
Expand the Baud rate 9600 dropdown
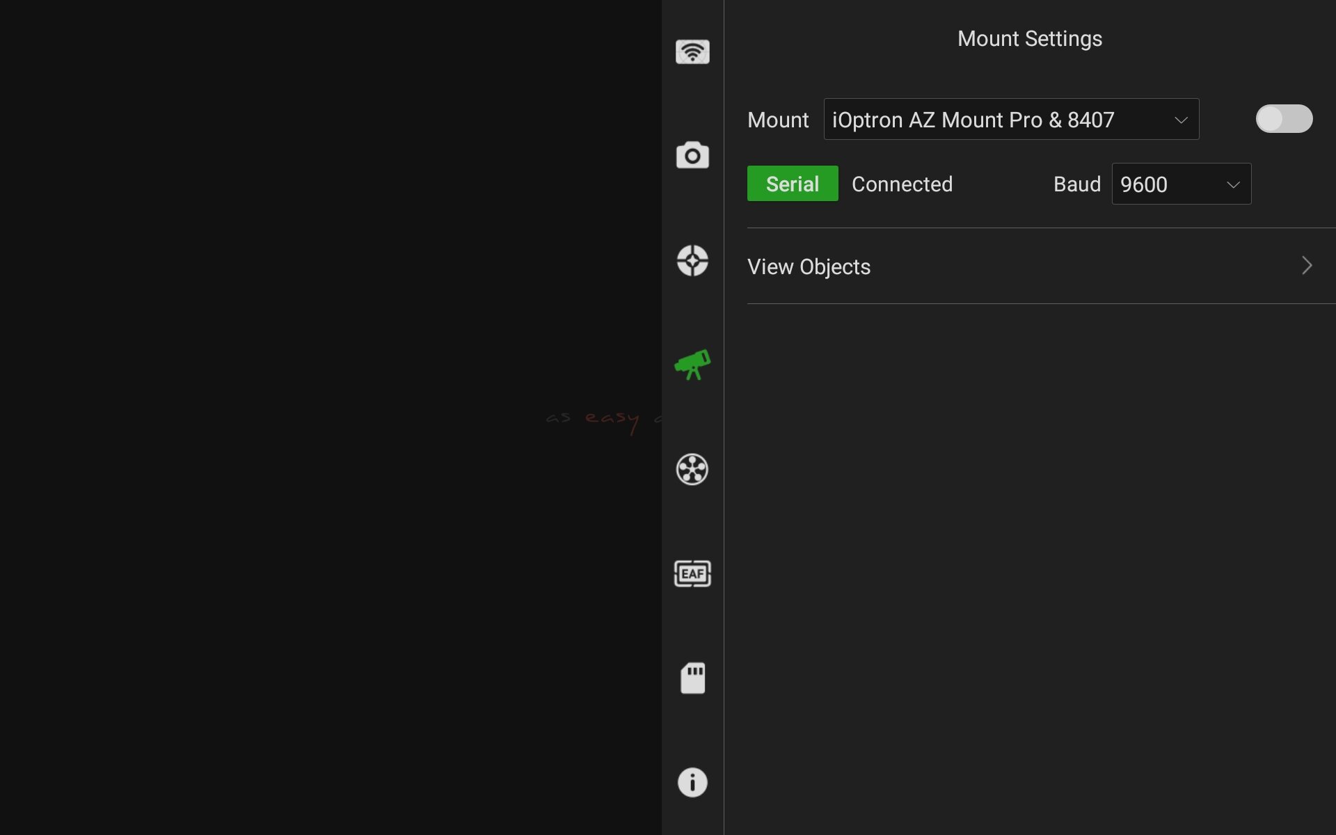1181,184
